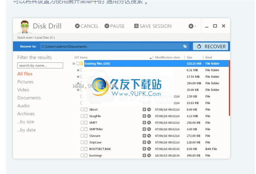Screen dimensions: 256x174
Task: Select the bootmgr file name
Action: (95, 156)
